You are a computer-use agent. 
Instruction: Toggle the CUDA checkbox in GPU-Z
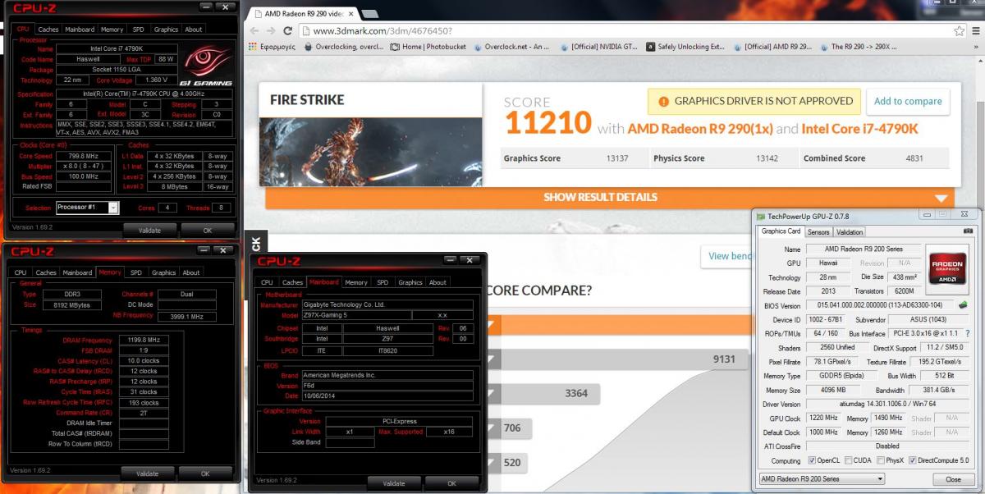[847, 460]
